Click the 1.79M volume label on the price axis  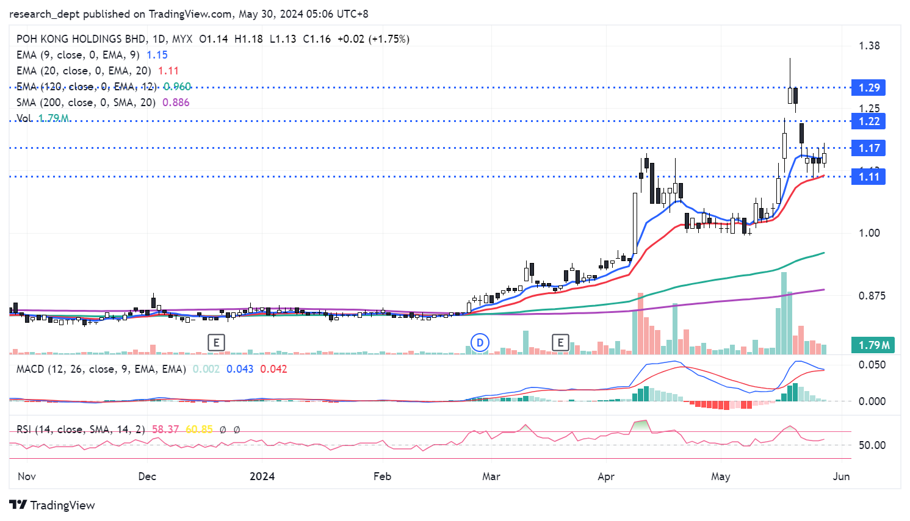[873, 345]
